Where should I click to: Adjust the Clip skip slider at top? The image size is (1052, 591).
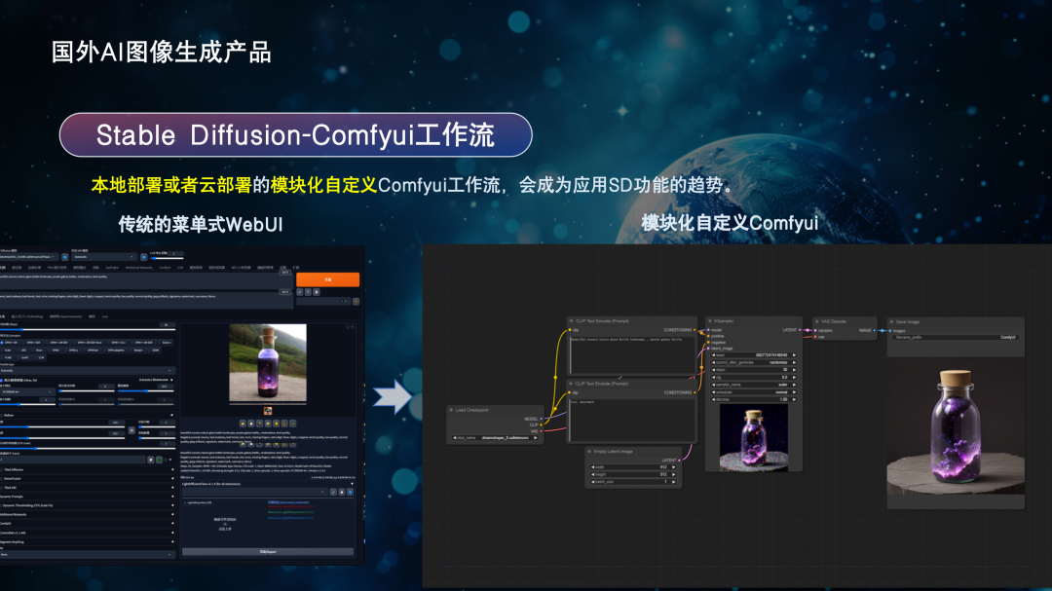click(167, 258)
